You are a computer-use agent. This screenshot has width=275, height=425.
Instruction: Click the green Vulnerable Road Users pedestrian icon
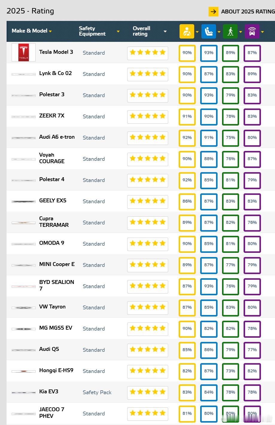pos(230,31)
